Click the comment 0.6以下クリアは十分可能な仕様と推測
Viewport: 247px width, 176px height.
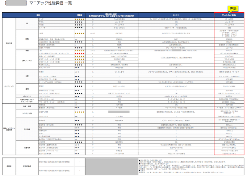pos(176,34)
